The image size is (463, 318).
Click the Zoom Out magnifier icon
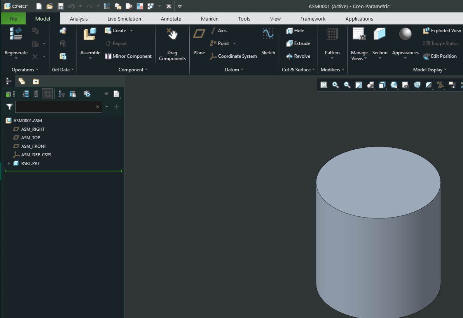pyautogui.click(x=347, y=85)
